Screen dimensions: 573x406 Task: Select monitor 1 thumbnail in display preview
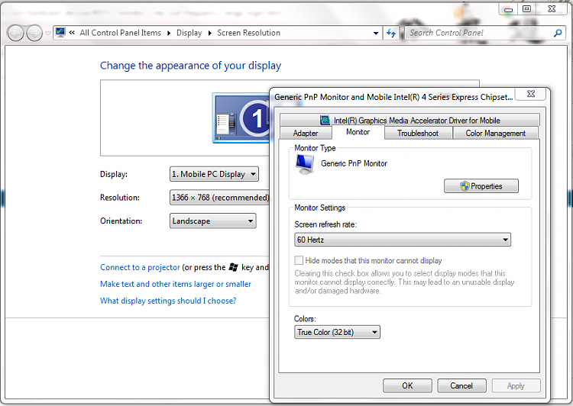pos(241,118)
